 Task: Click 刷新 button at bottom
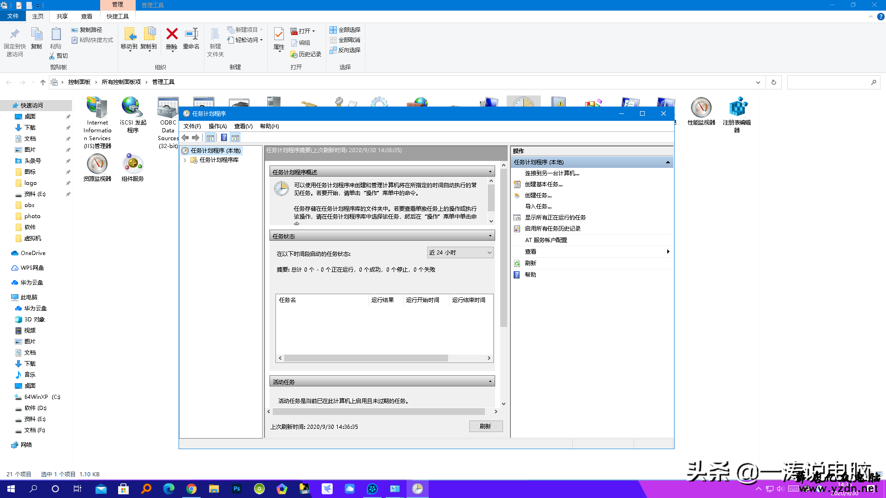pos(485,426)
